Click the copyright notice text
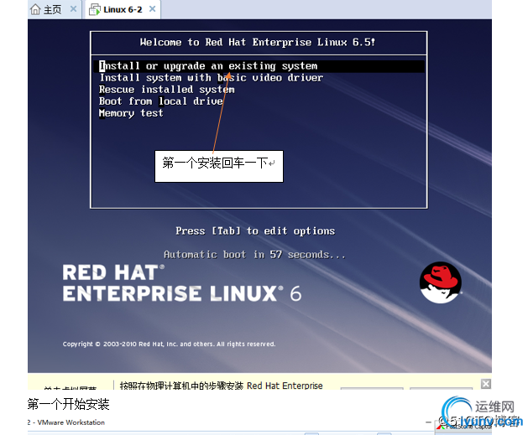The image size is (528, 435). tap(169, 344)
